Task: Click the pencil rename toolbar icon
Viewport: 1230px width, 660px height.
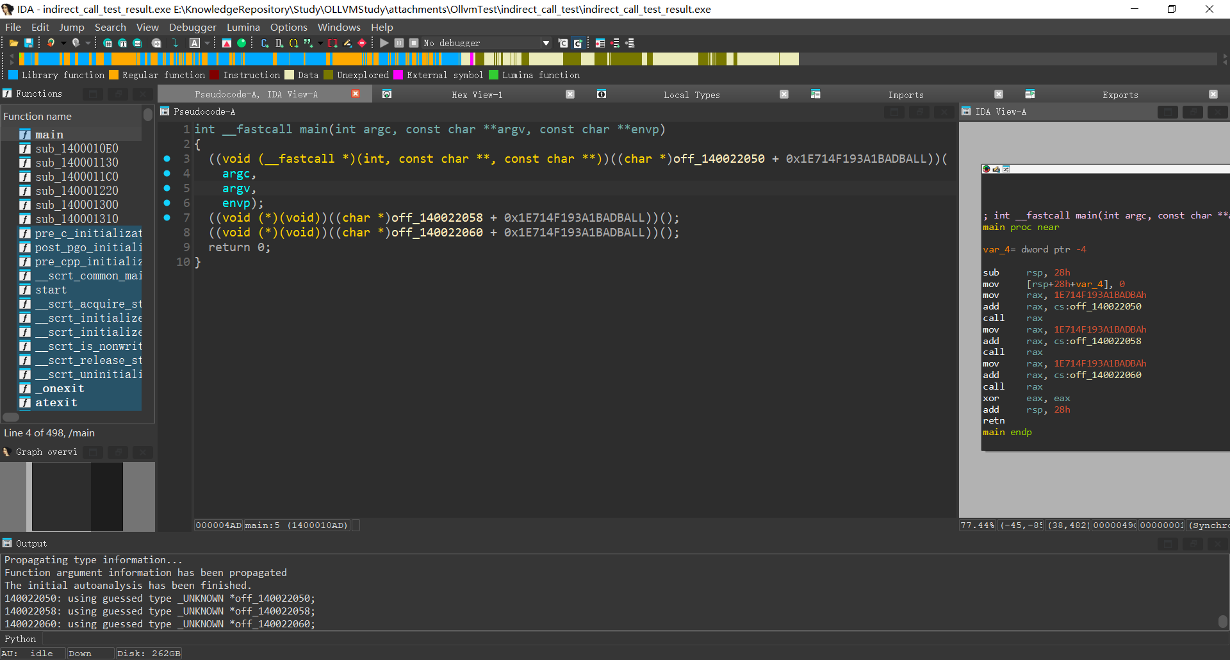Action: pos(347,43)
